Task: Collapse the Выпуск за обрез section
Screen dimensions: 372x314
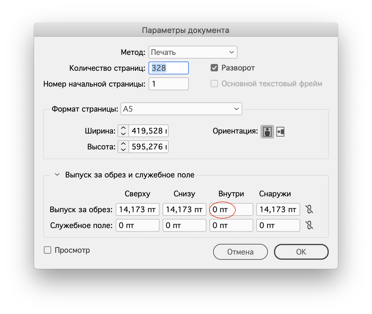Action: click(x=57, y=174)
